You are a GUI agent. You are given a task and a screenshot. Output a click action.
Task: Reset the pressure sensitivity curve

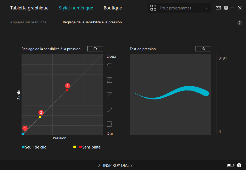95,49
